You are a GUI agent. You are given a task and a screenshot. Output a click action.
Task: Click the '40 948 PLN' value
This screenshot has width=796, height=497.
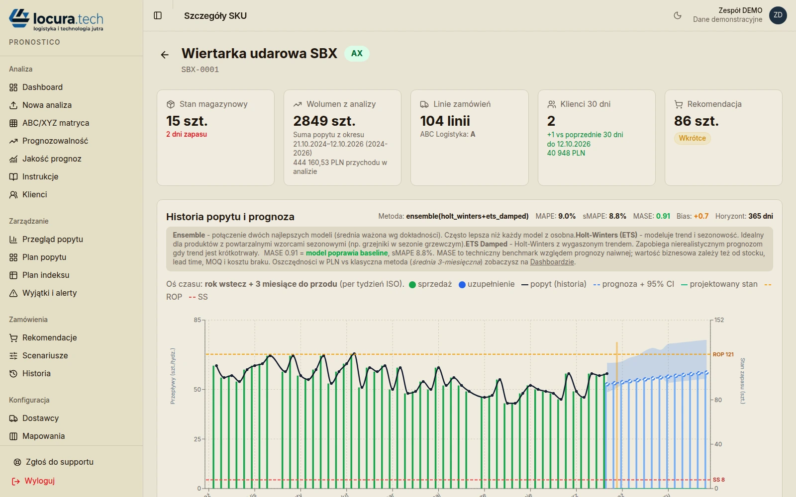pyautogui.click(x=566, y=153)
